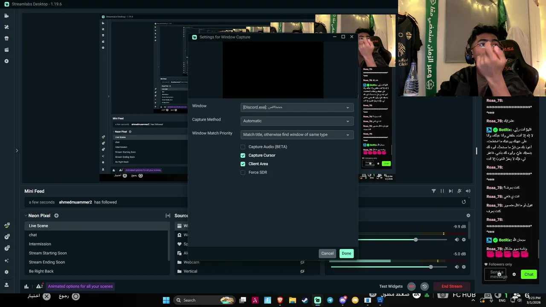Image resolution: width=546 pixels, height=307 pixels.
Task: Open the notifications warning icon
Action: pyautogui.click(x=39, y=286)
